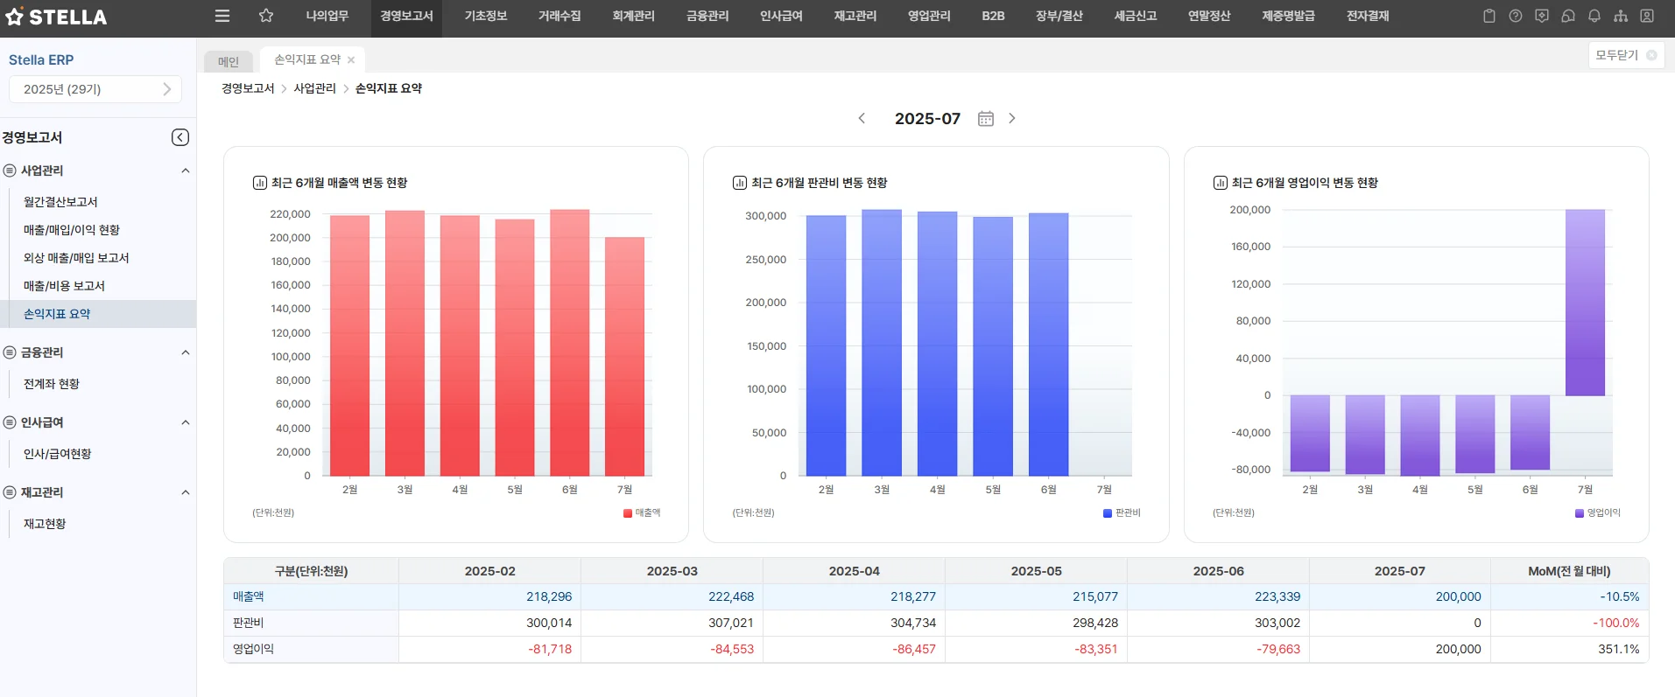Go to the previous month arrow
This screenshot has height=697, width=1675.
[x=862, y=118]
